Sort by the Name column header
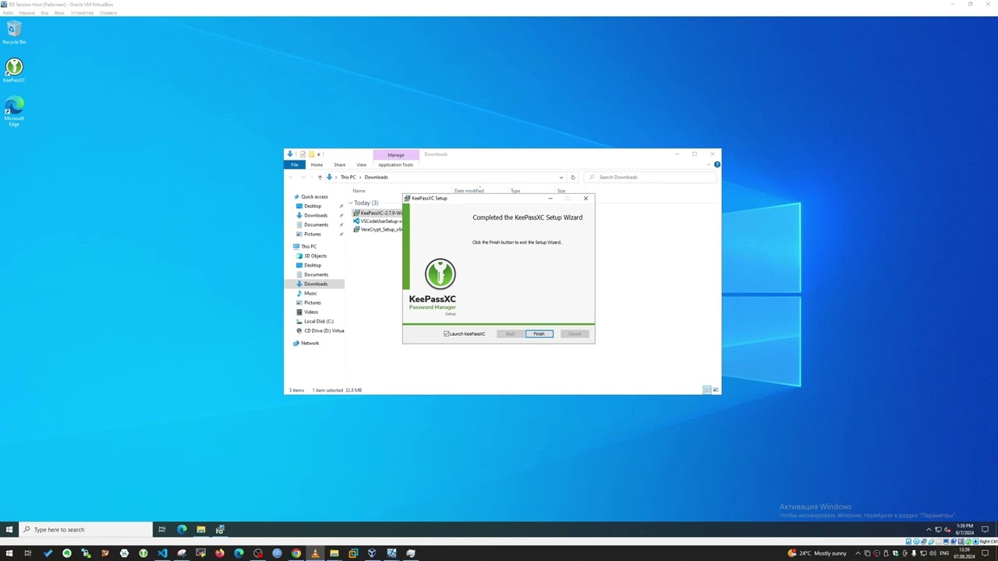 [x=359, y=191]
